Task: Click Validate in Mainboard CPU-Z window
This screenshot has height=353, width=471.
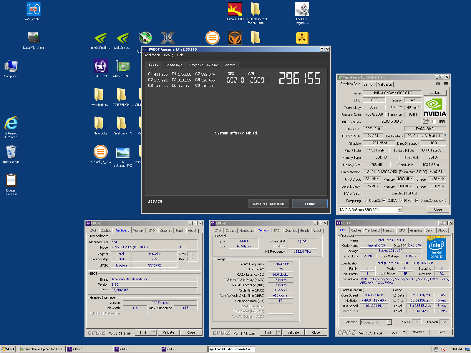Action: point(168,332)
